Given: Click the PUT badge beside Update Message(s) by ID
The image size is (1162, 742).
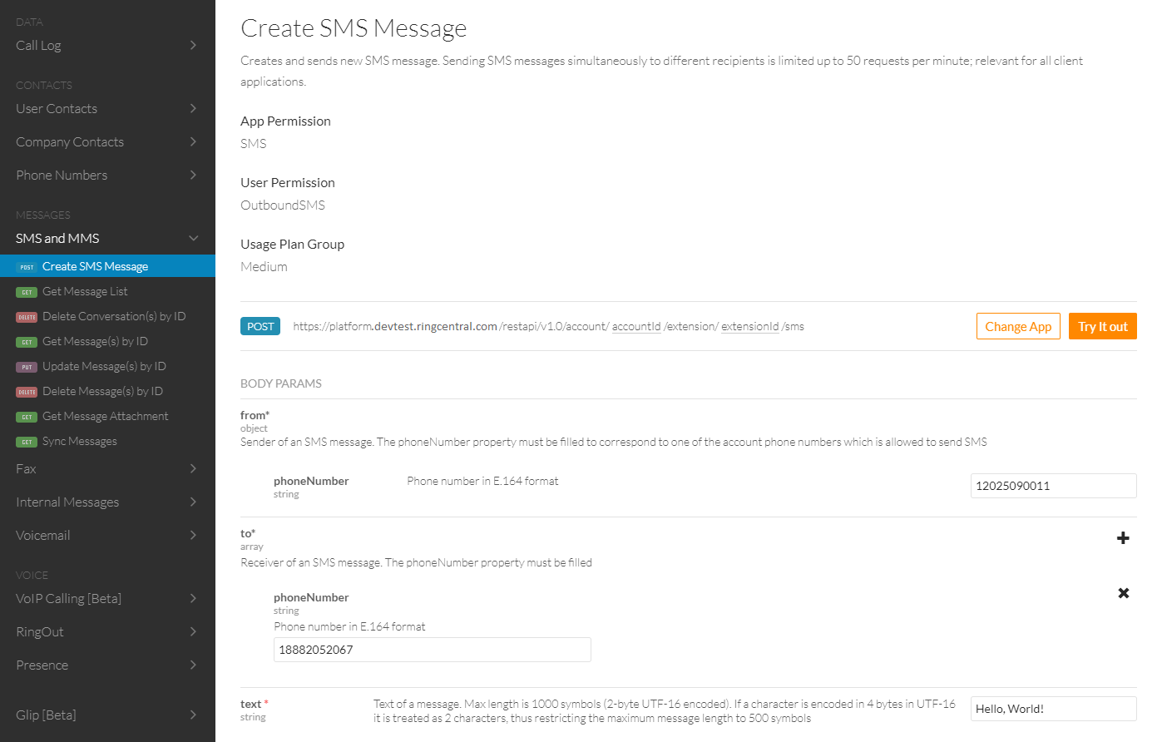Looking at the screenshot, I should pyautogui.click(x=27, y=367).
